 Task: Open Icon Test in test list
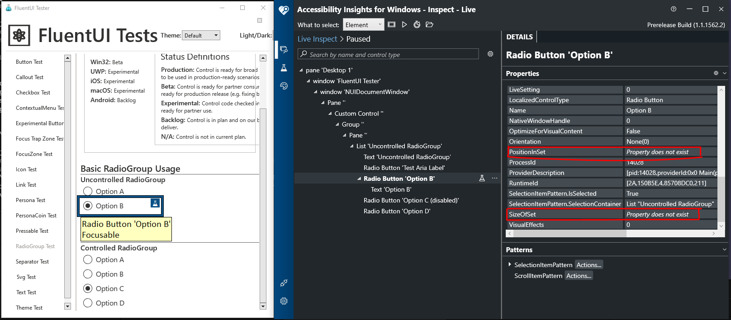[26, 169]
